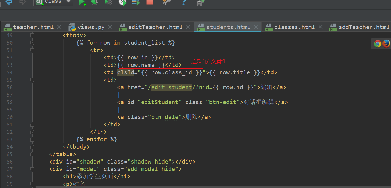Click fold end marker at line 62

coord(32,132)
